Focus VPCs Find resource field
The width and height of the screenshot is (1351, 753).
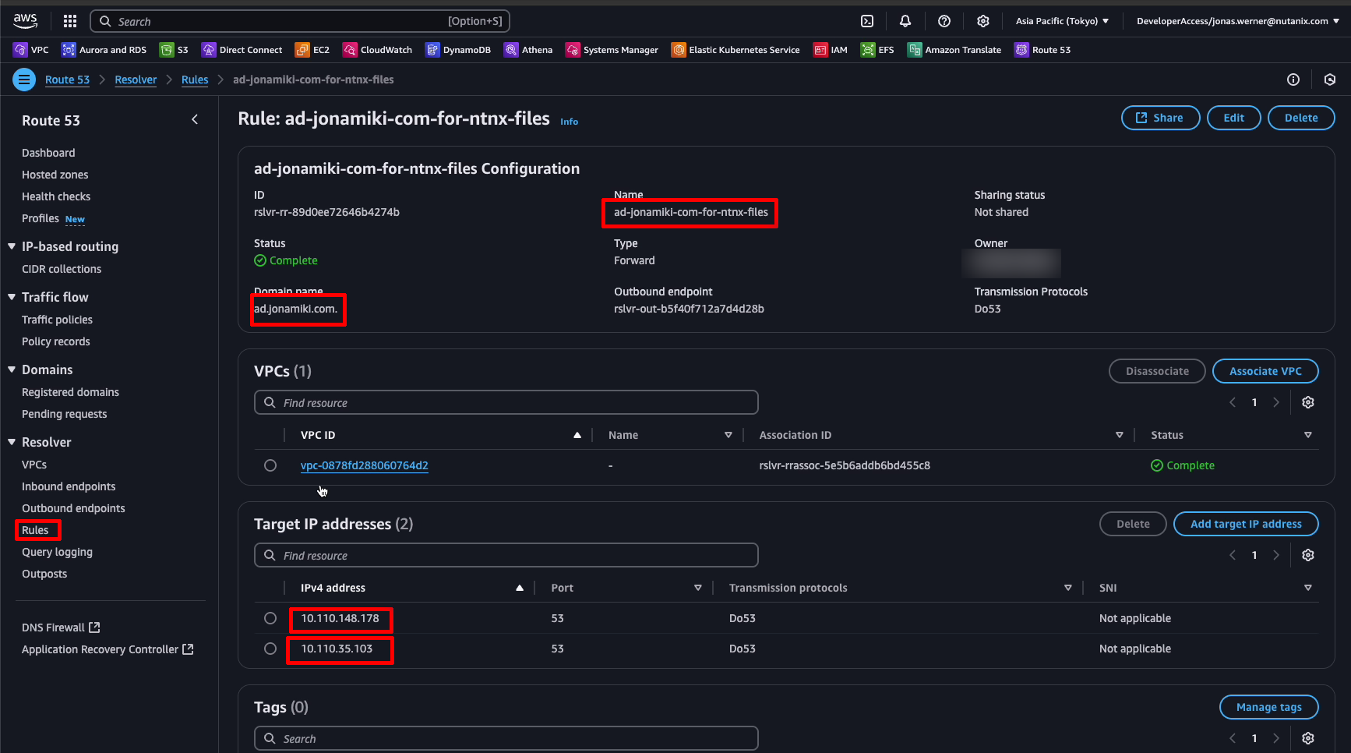point(506,402)
